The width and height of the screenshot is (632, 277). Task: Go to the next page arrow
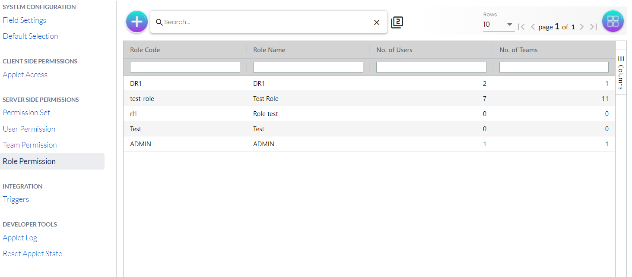tap(581, 27)
